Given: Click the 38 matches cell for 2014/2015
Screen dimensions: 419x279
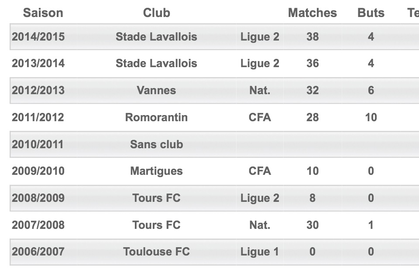Looking at the screenshot, I should 313,37.
